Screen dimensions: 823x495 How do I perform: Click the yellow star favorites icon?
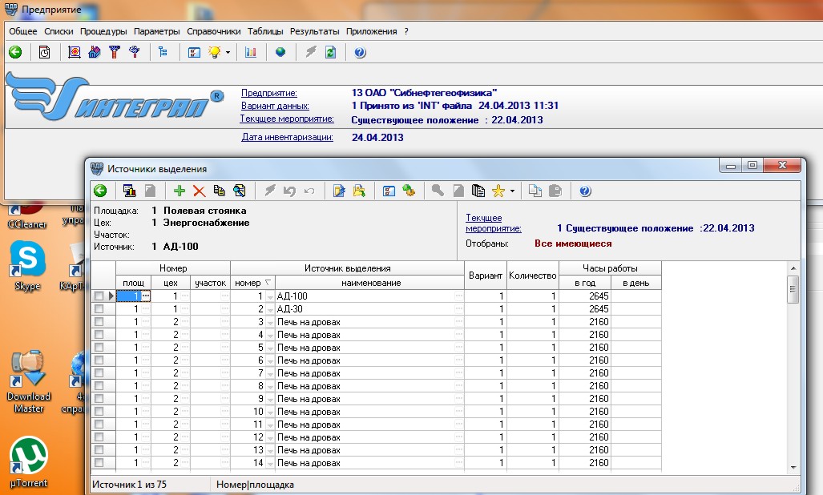click(498, 191)
